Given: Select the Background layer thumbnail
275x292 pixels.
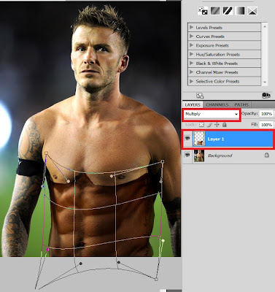Looking at the screenshot, I should point(199,155).
